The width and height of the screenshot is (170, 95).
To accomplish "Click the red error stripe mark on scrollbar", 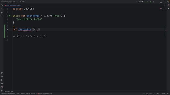I will pos(166,30).
